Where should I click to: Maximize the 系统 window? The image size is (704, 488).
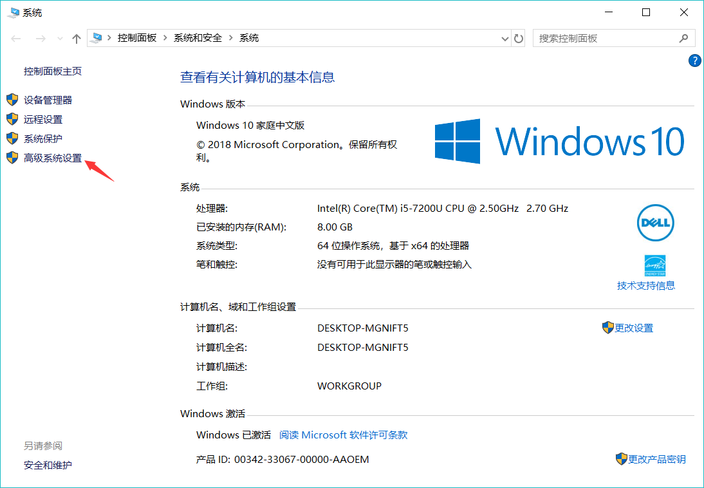coord(646,13)
